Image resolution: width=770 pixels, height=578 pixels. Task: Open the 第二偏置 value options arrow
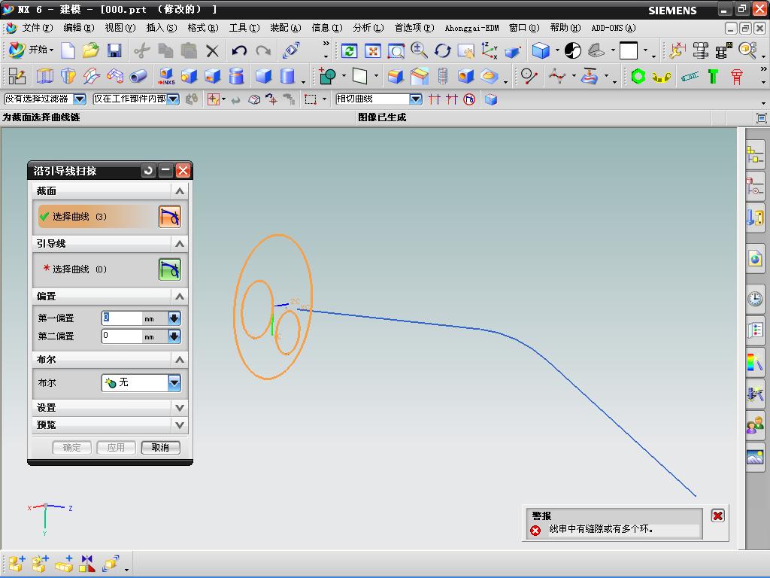point(174,336)
